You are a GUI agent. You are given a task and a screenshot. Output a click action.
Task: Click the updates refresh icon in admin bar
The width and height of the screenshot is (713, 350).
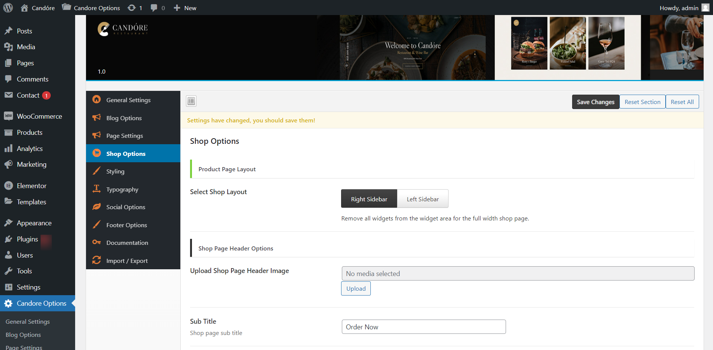(x=132, y=8)
